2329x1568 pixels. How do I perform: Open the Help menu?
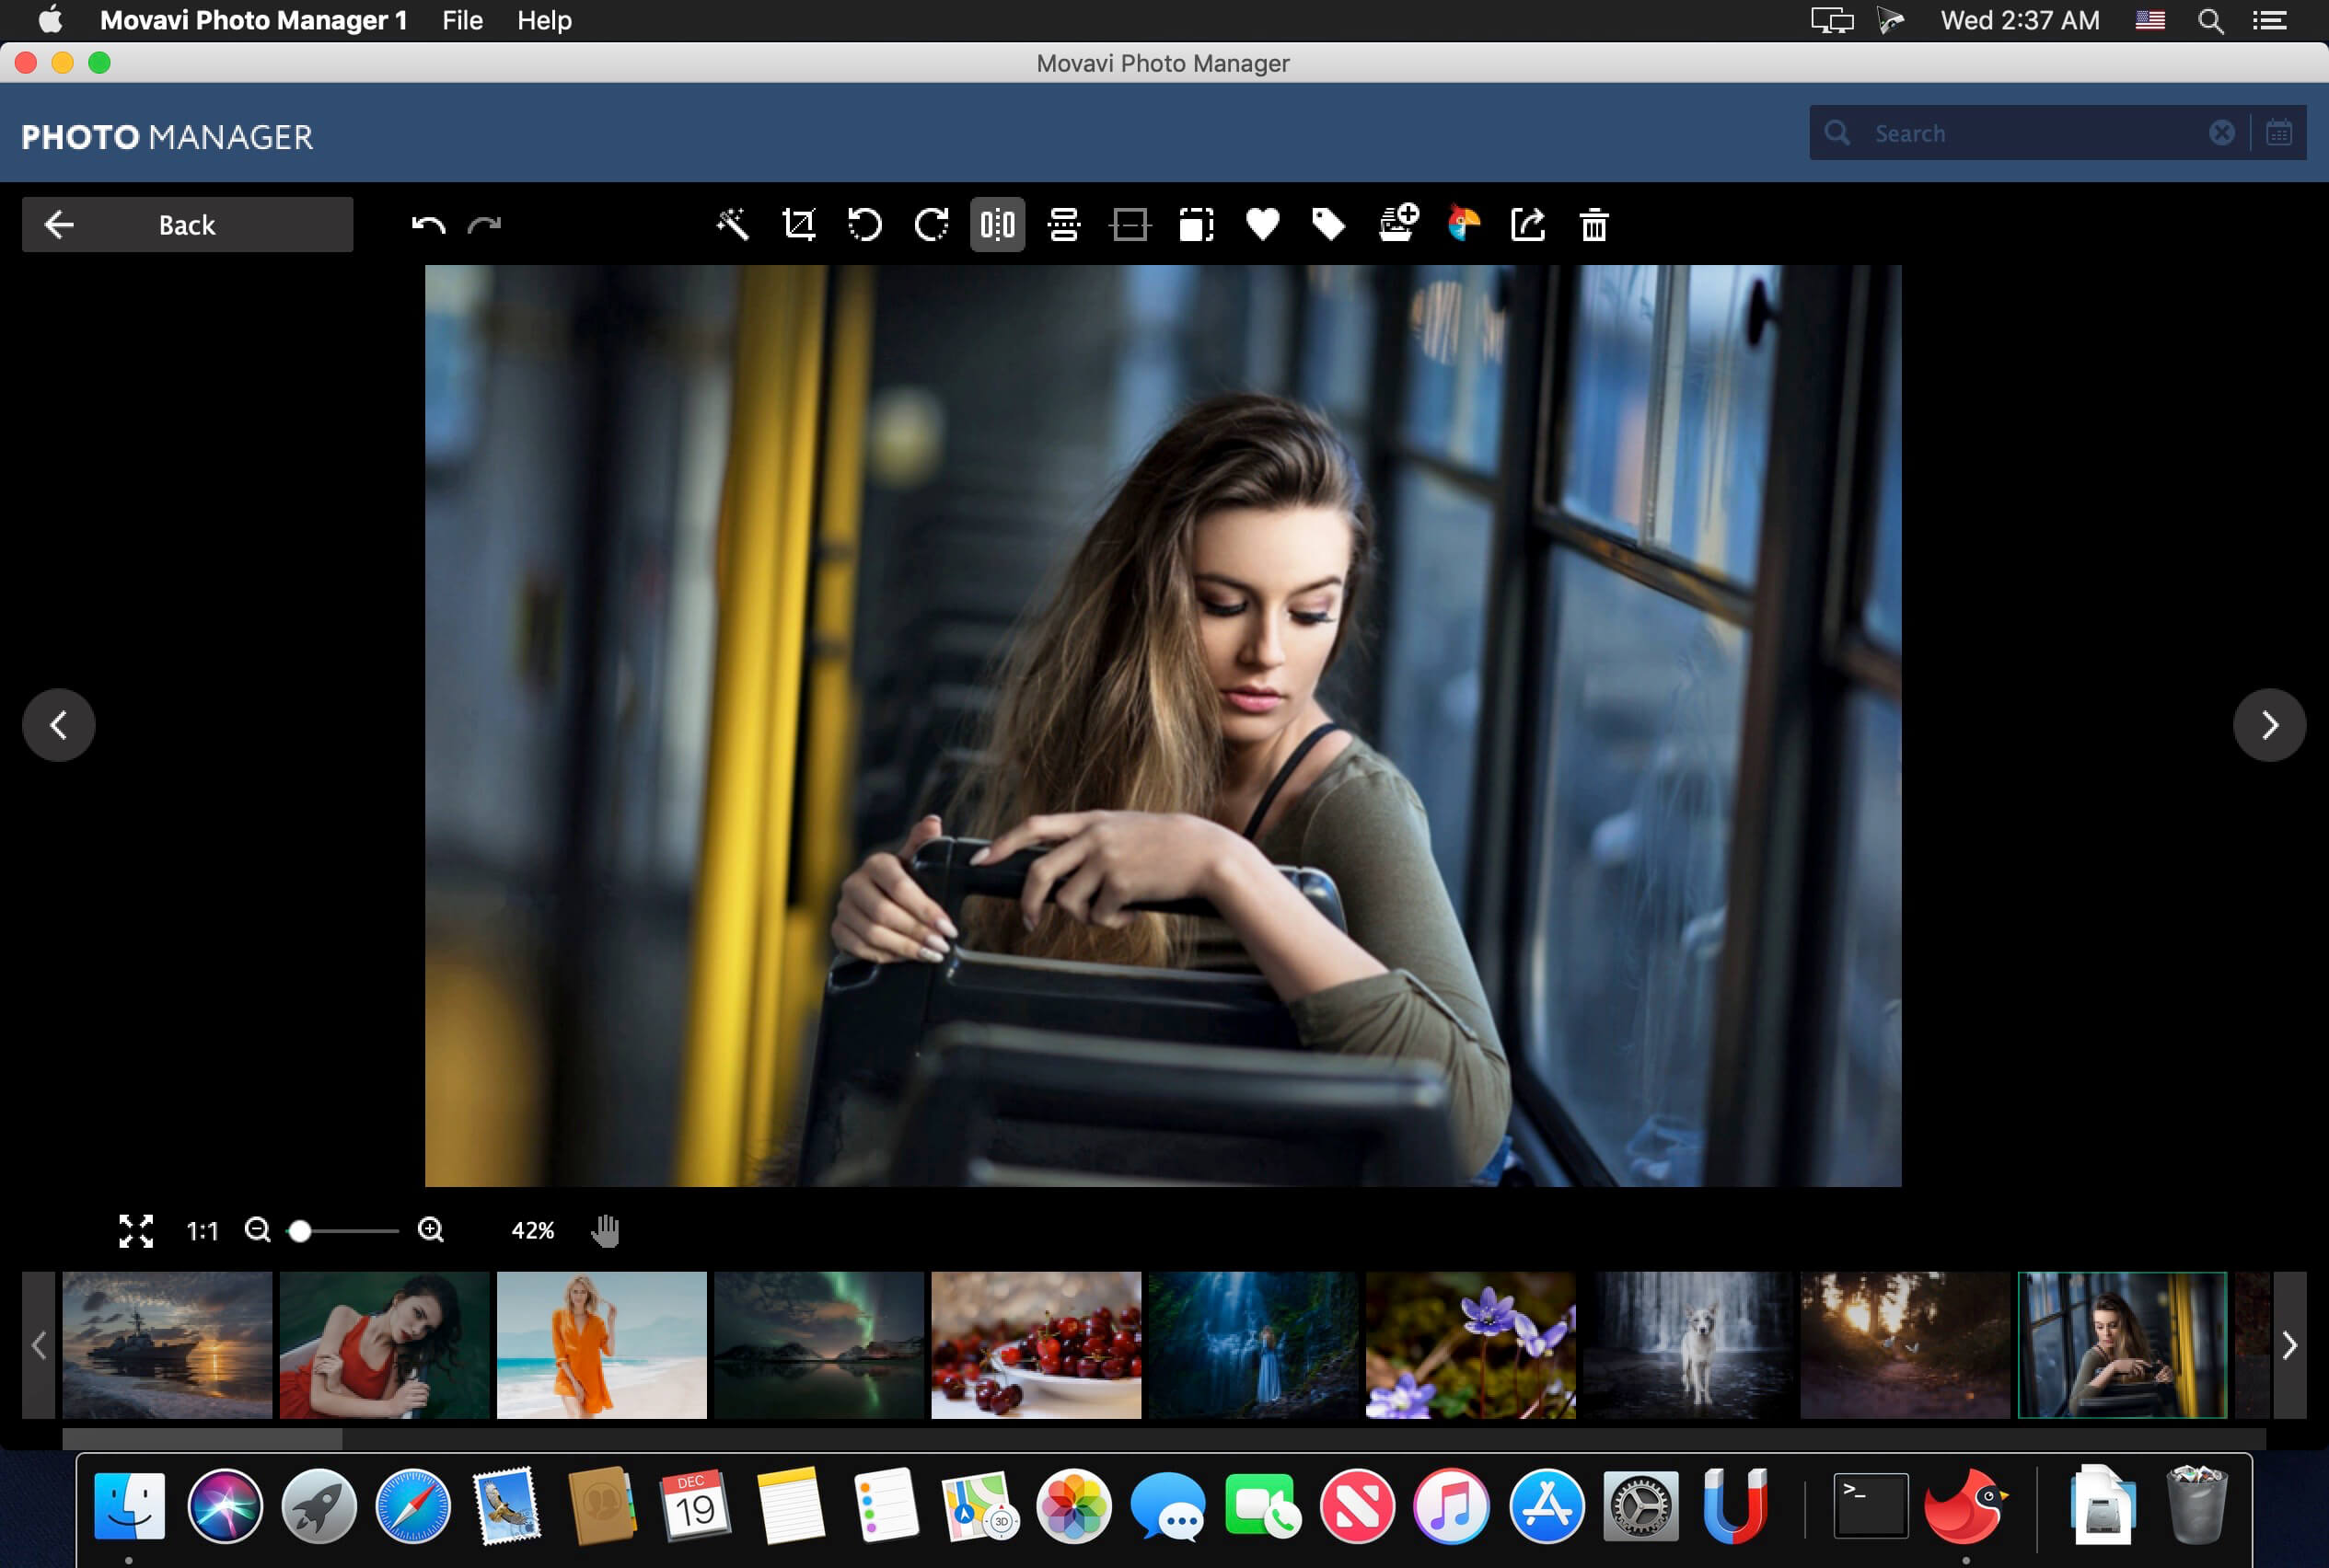[x=544, y=20]
